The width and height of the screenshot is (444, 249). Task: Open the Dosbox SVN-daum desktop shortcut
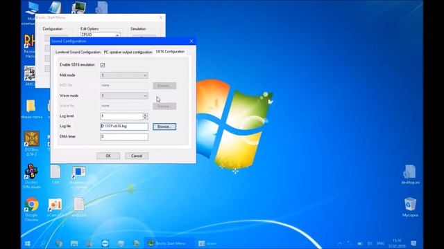point(31,176)
